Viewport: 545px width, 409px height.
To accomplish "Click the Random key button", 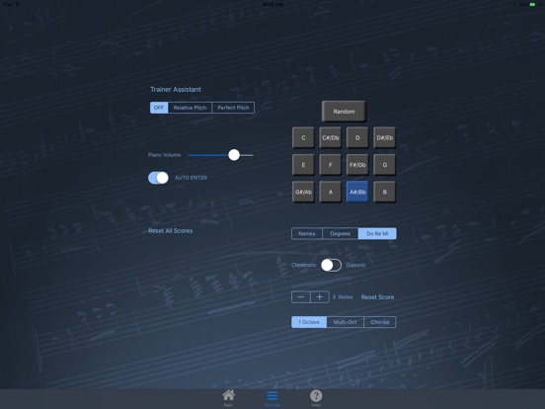I will click(344, 112).
